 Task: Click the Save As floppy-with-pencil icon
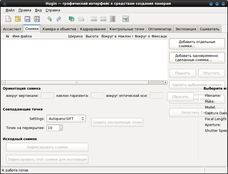[37, 19]
